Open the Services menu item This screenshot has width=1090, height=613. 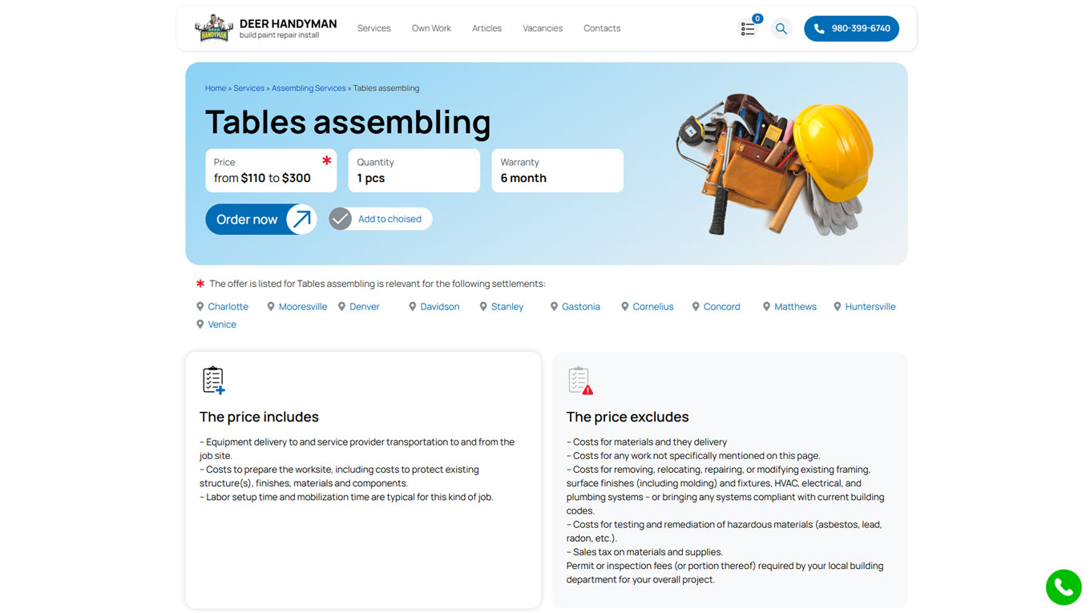click(374, 28)
